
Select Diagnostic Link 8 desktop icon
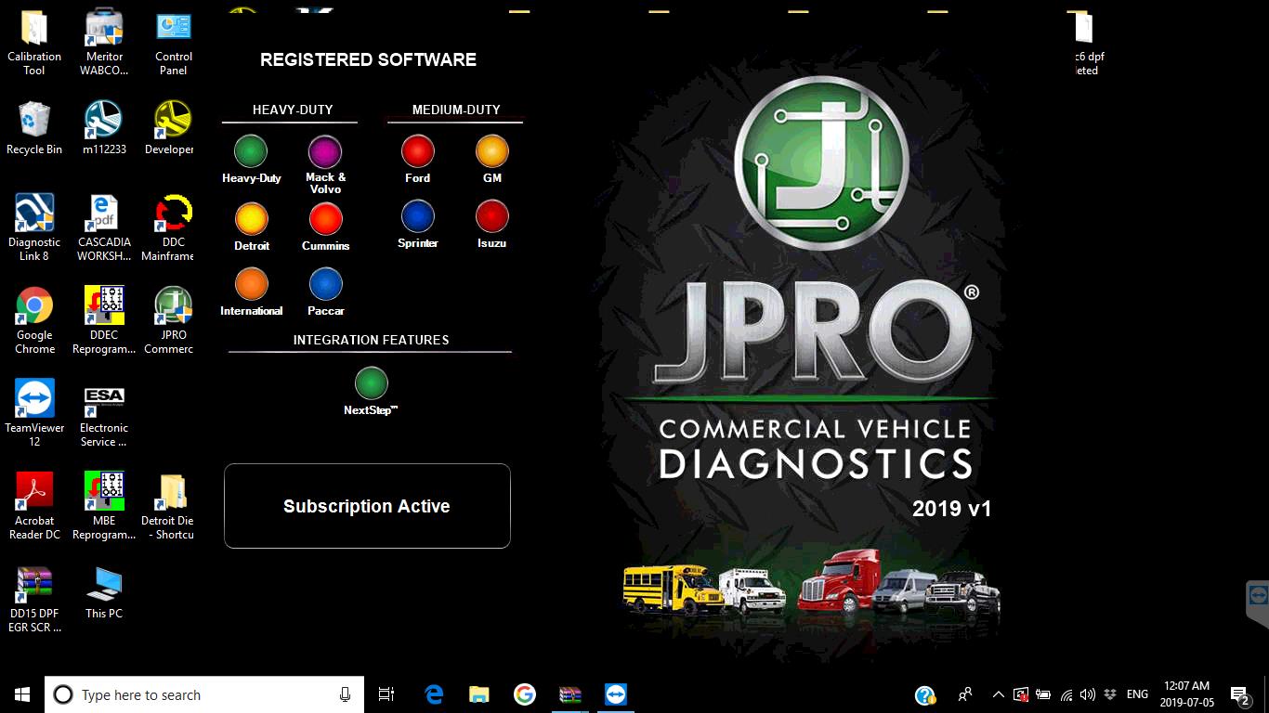coord(34,227)
